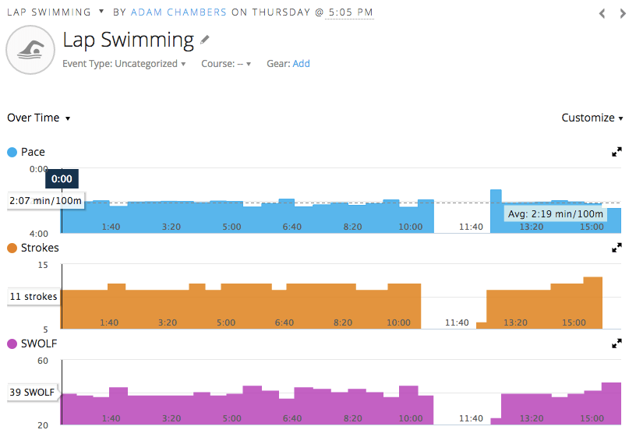Open the Over Time dropdown
This screenshot has height=444, width=636.
[39, 118]
